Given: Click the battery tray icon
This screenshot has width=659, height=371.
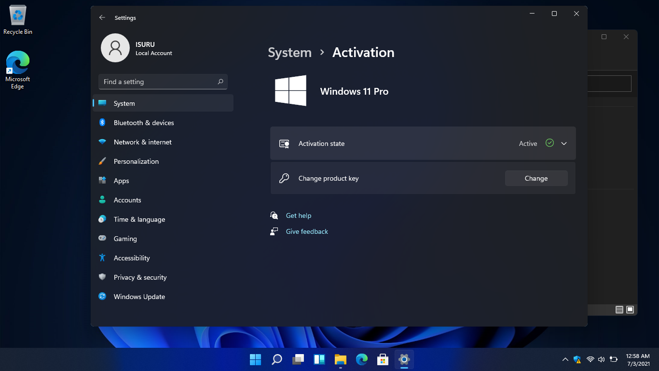Looking at the screenshot, I should 614,359.
